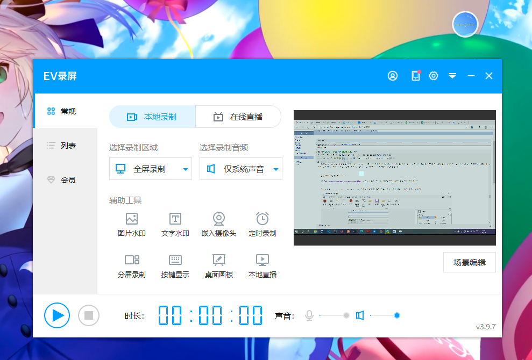The height and width of the screenshot is (360, 532).
Task: Click the EV录屏 title text
Action: click(60, 76)
